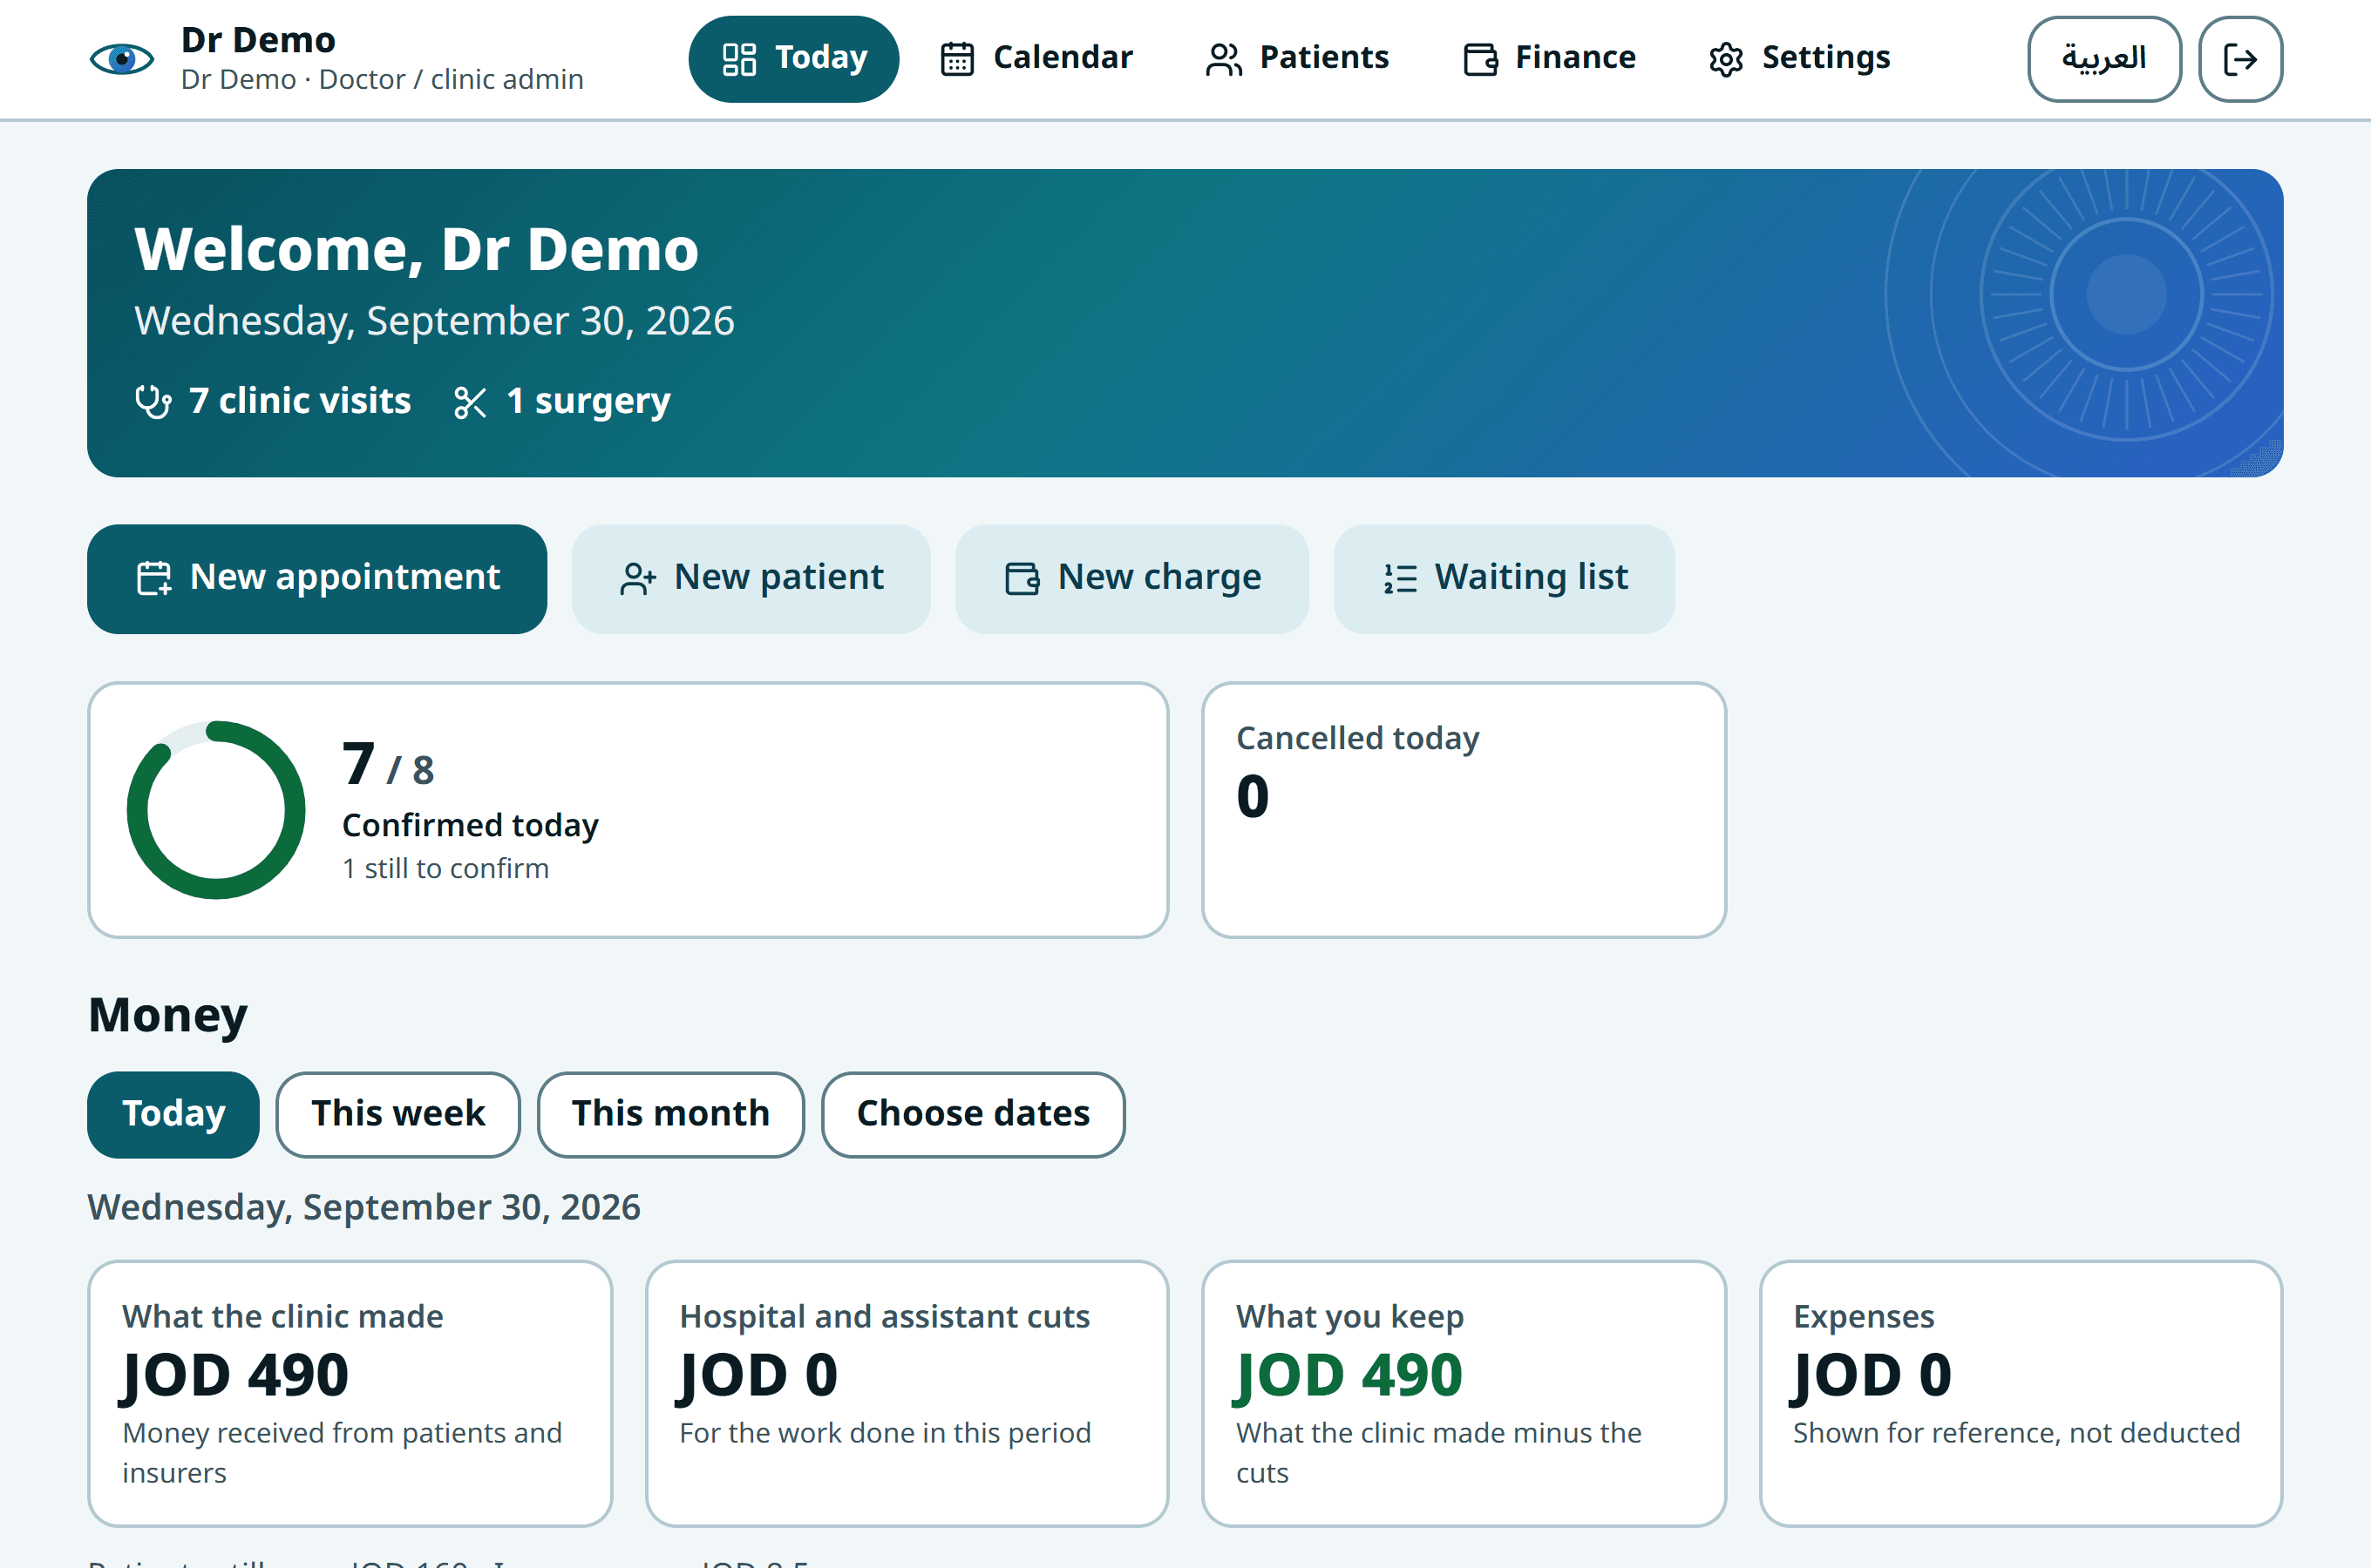Add a New charge
This screenshot has height=1568, width=2371.
pyautogui.click(x=1131, y=578)
